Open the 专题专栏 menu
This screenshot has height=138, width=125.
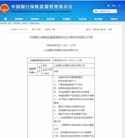tap(114, 19)
